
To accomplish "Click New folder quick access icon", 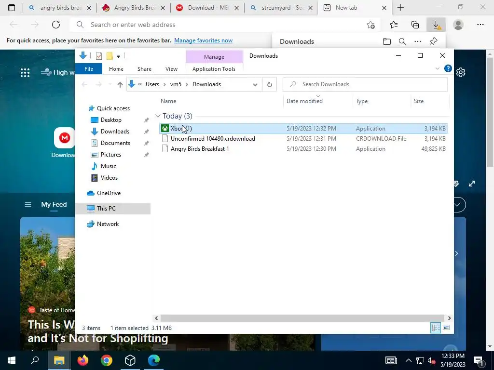I will [x=110, y=56].
